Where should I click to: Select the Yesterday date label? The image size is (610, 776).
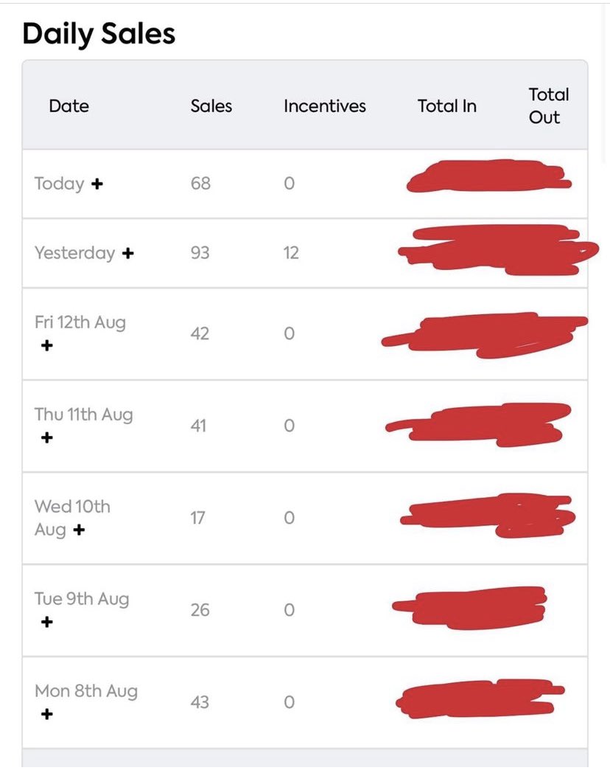(x=74, y=253)
